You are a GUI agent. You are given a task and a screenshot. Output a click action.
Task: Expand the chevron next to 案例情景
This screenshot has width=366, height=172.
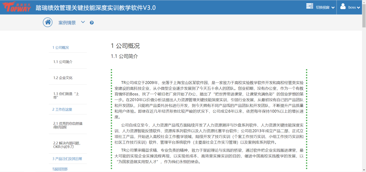(83, 22)
